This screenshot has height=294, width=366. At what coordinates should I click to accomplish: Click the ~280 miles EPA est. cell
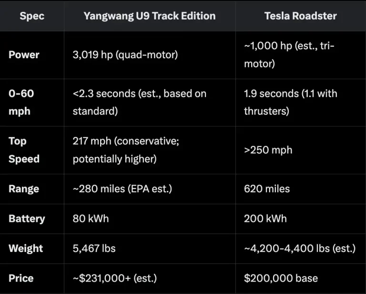click(122, 189)
